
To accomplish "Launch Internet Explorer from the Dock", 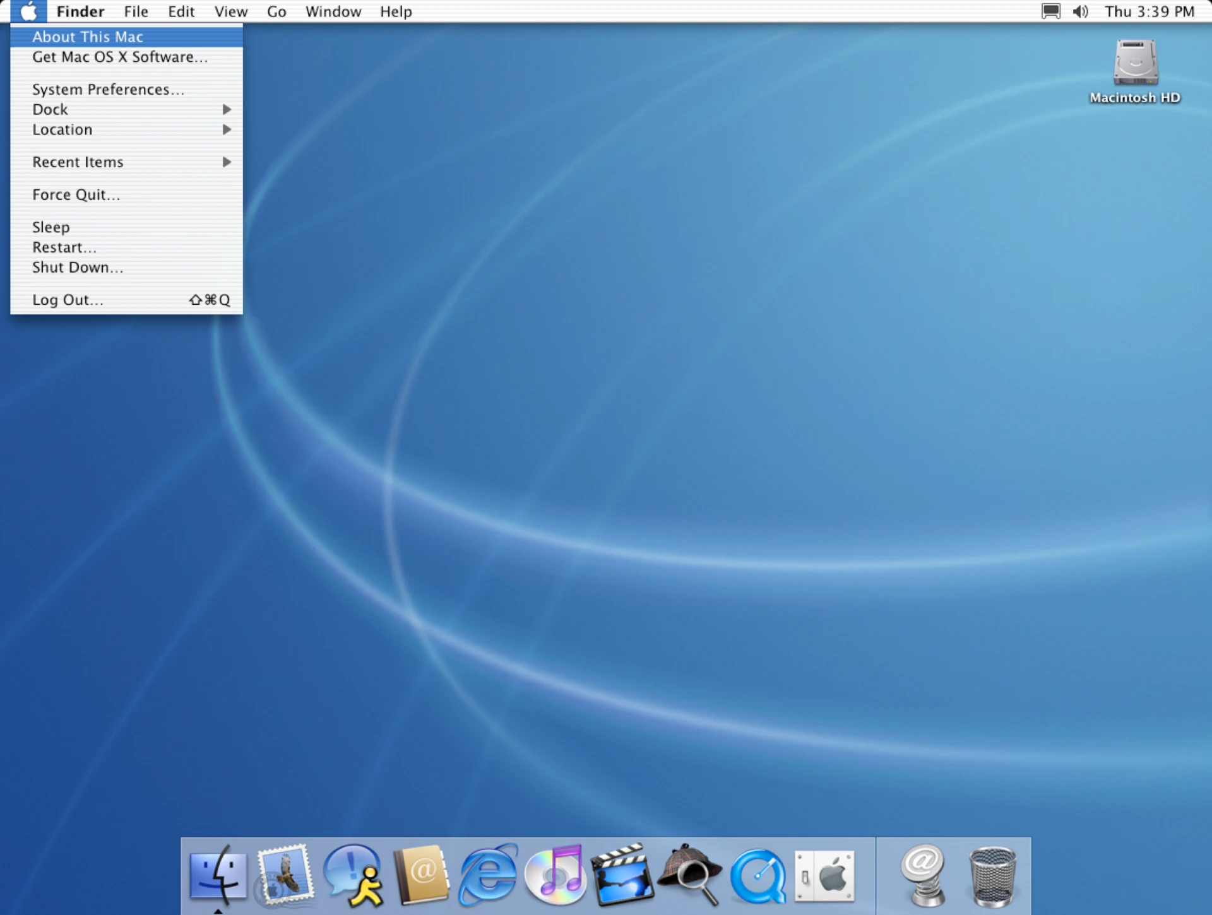I will pos(489,877).
